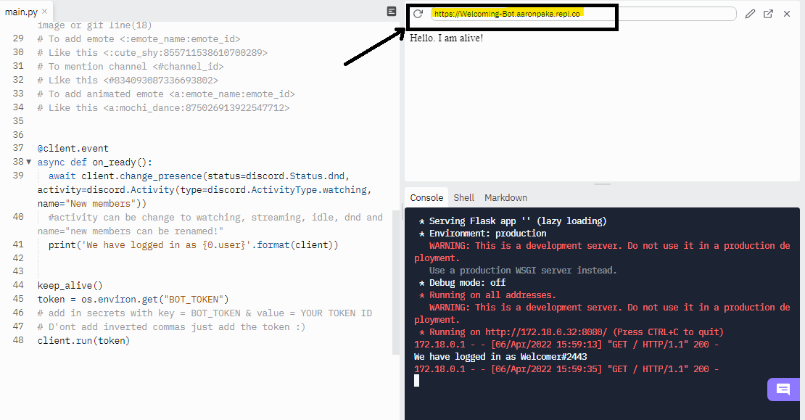Screen dimensions: 805x420
Task: Switch to the Shell tab
Action: pos(463,198)
